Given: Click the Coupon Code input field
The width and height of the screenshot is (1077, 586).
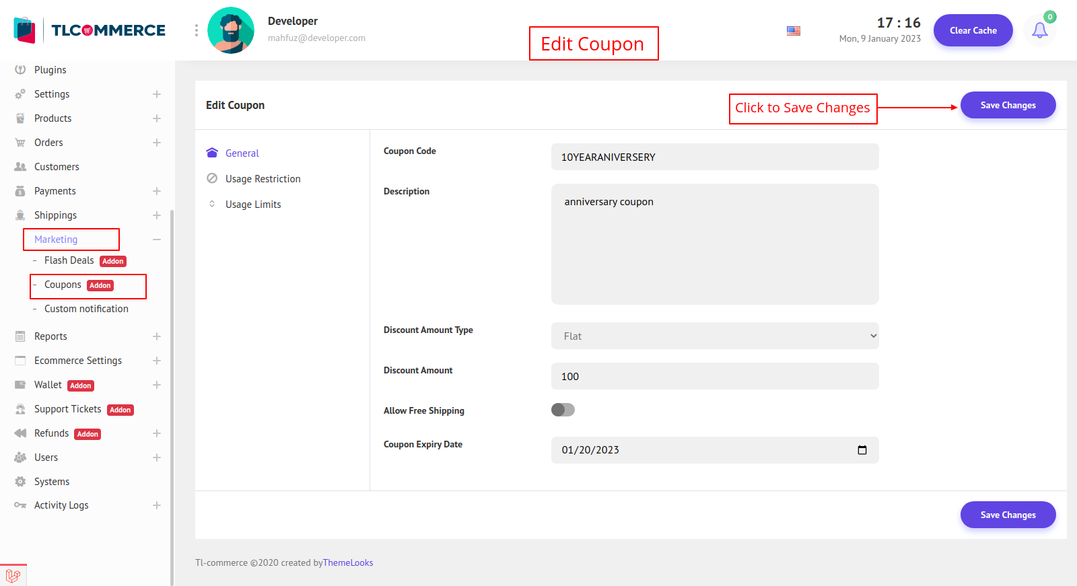Looking at the screenshot, I should [x=714, y=157].
